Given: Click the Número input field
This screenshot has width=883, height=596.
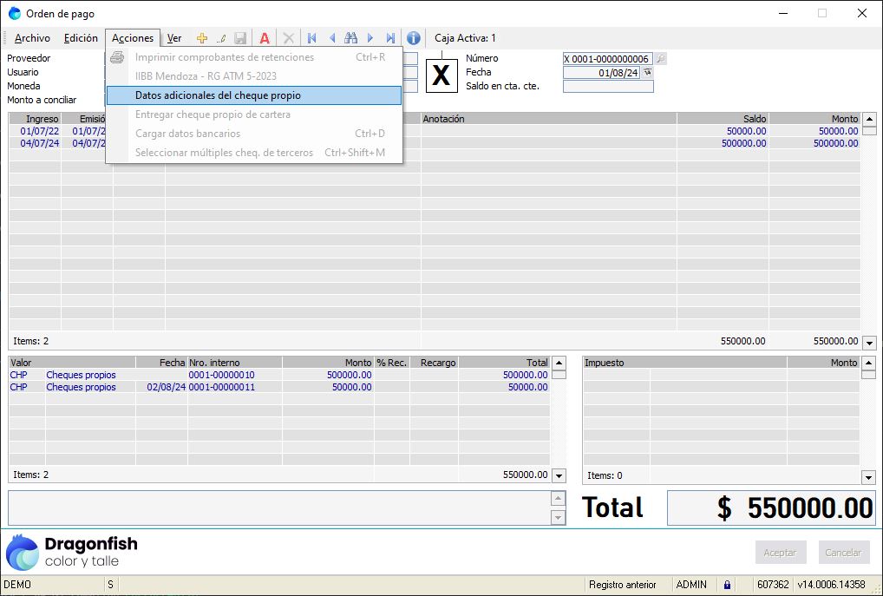Looking at the screenshot, I should [608, 59].
